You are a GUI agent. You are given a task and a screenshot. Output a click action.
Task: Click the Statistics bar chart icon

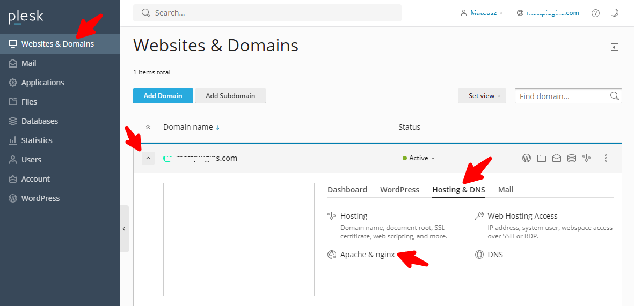13,140
